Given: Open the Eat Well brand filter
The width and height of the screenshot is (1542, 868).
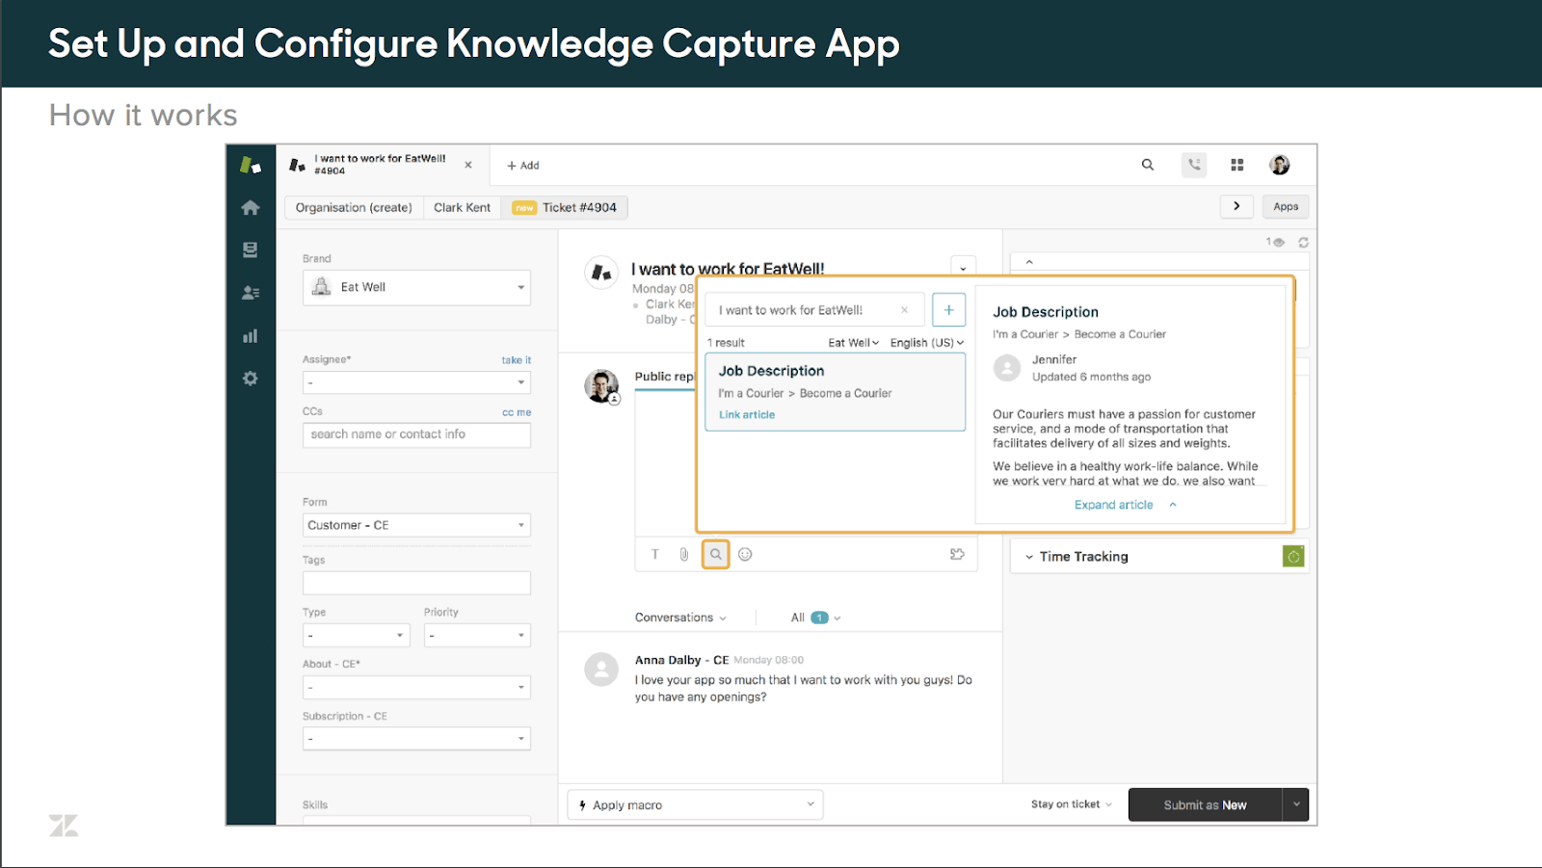Looking at the screenshot, I should (x=853, y=343).
